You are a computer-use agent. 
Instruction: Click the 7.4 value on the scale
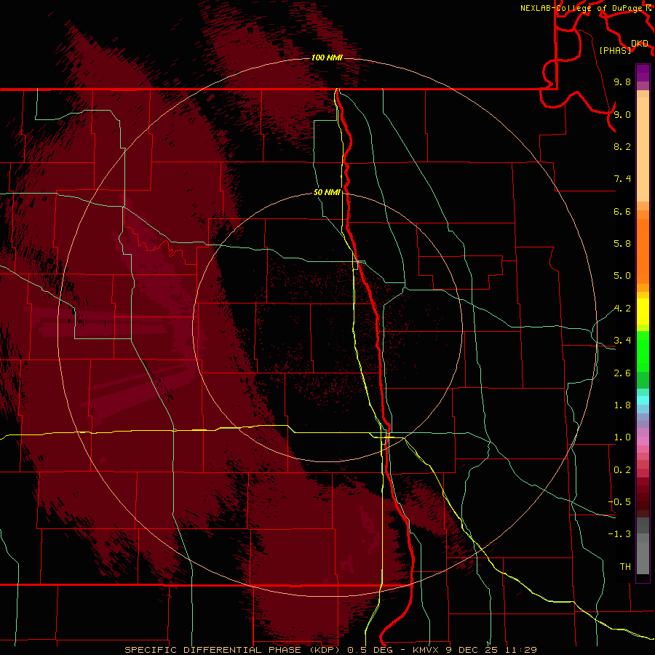[622, 179]
